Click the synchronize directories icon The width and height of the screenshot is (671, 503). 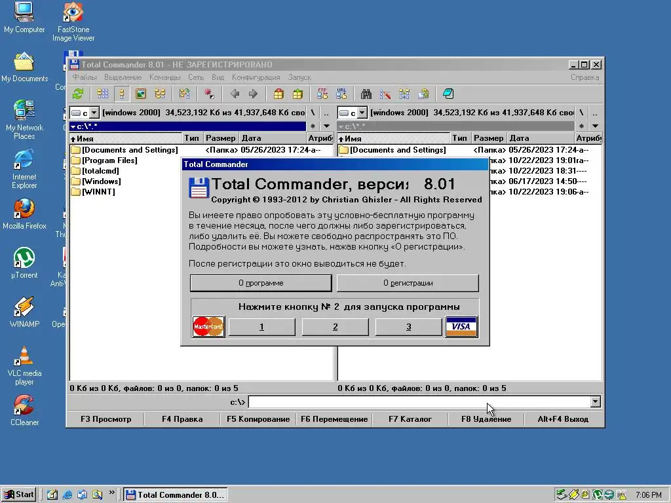pyautogui.click(x=404, y=94)
